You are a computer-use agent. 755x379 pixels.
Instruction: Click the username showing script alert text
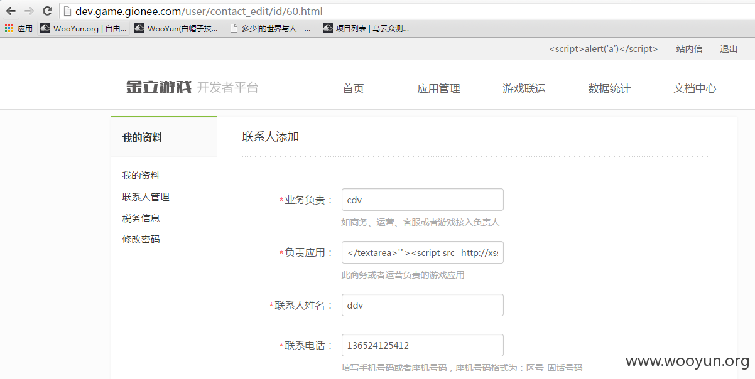tap(603, 49)
